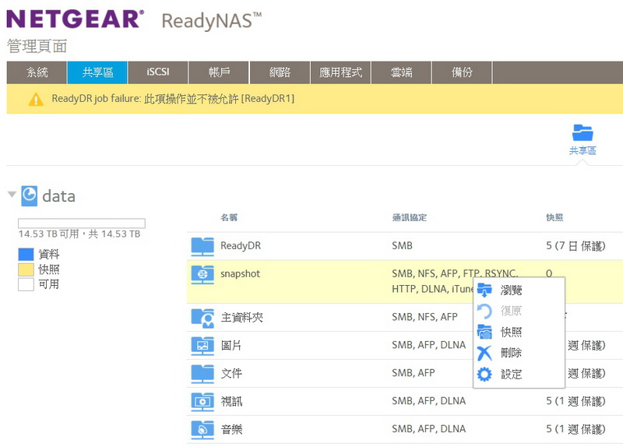Choose 瀏覽 from the context menu
623x447 pixels.
coord(511,290)
